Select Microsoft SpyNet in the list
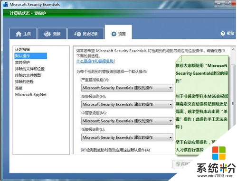The image size is (237, 181). [31, 95]
